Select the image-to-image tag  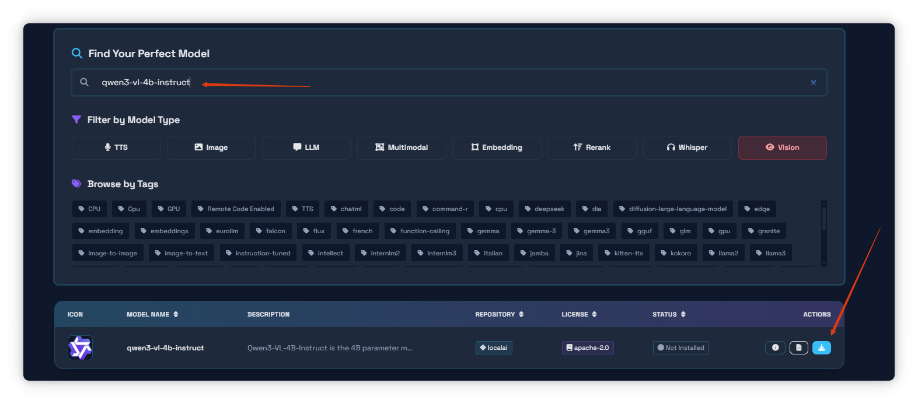tap(108, 253)
